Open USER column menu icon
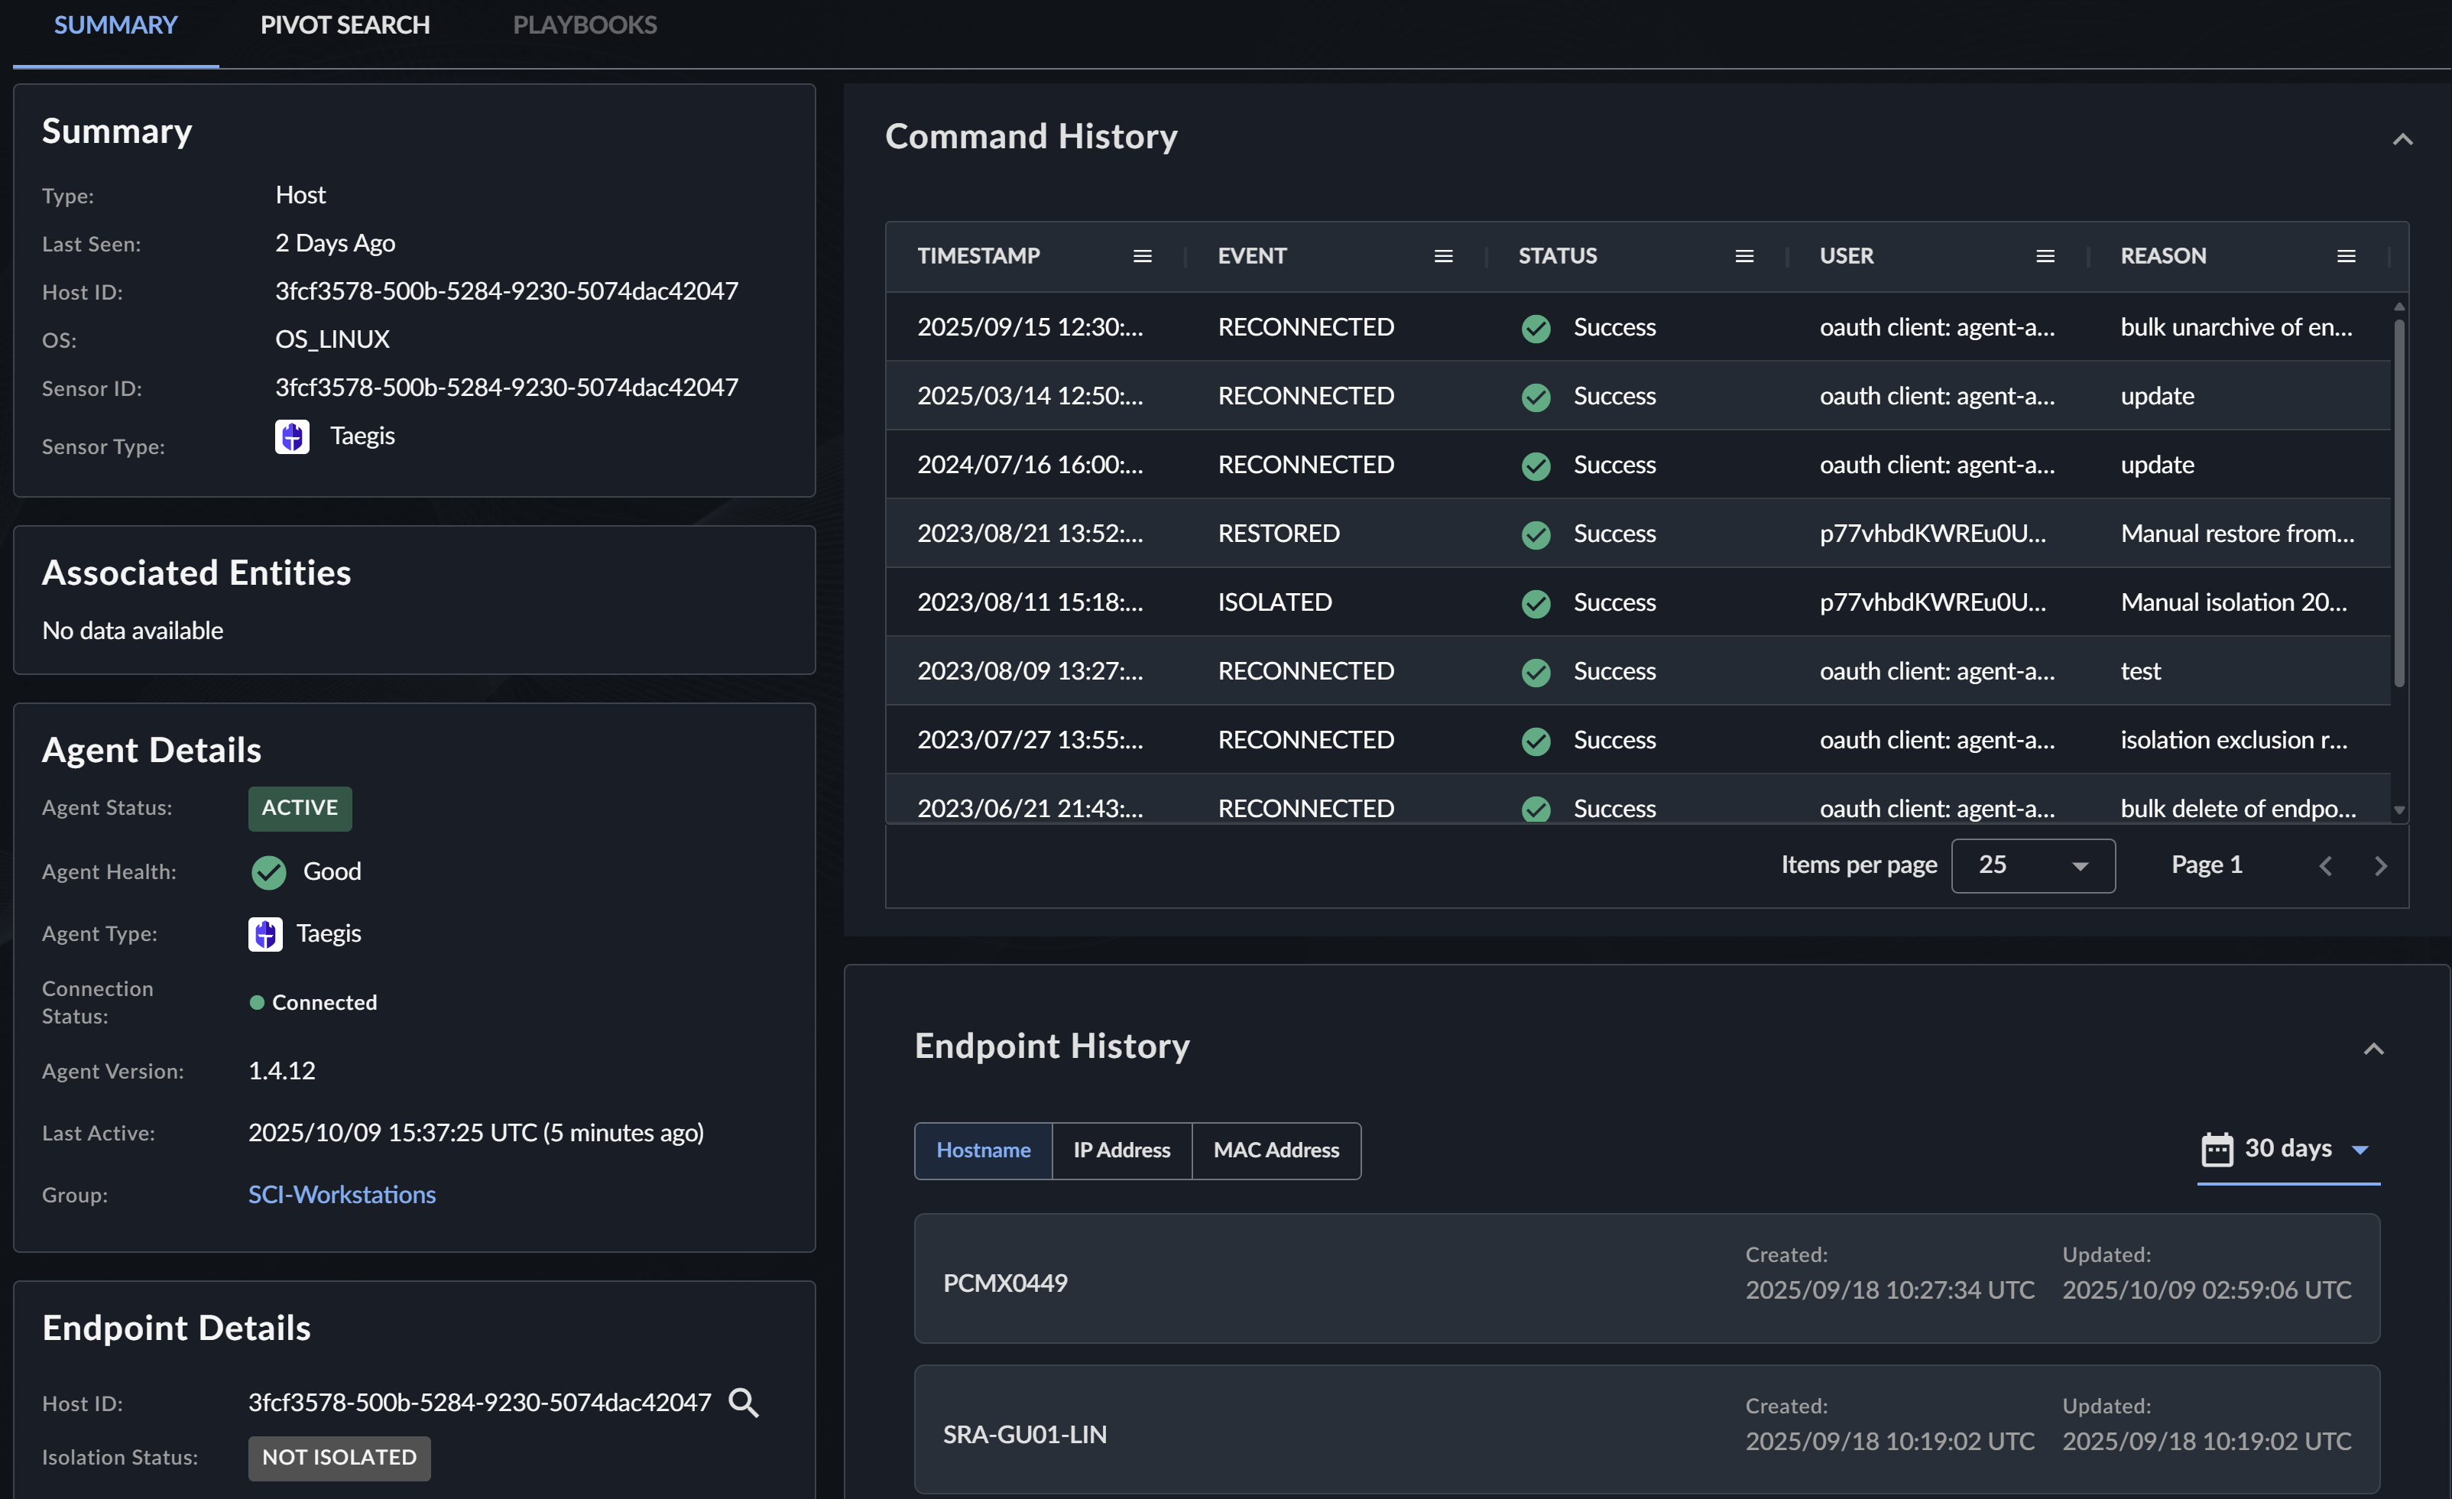This screenshot has width=2452, height=1499. 2045,257
